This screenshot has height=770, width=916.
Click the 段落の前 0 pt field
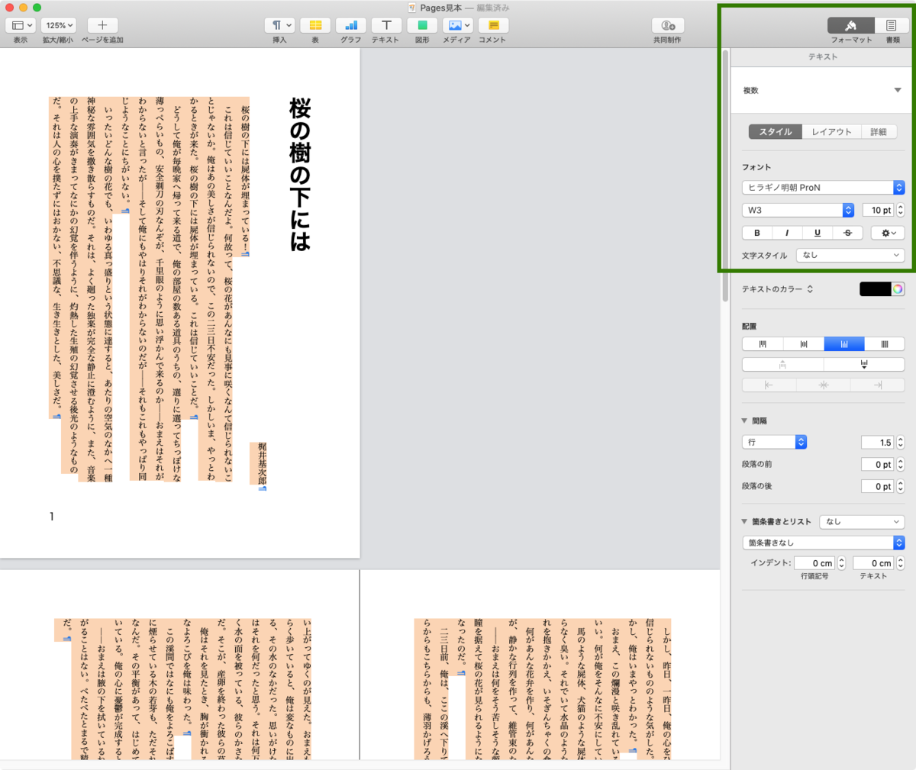877,464
